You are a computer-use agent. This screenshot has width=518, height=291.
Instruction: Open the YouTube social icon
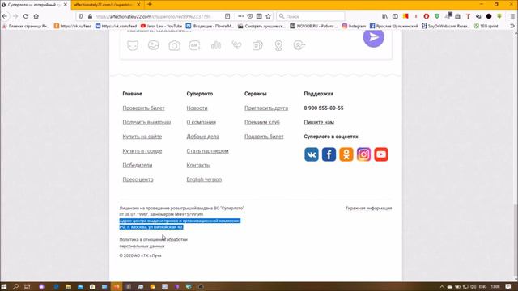click(x=381, y=154)
